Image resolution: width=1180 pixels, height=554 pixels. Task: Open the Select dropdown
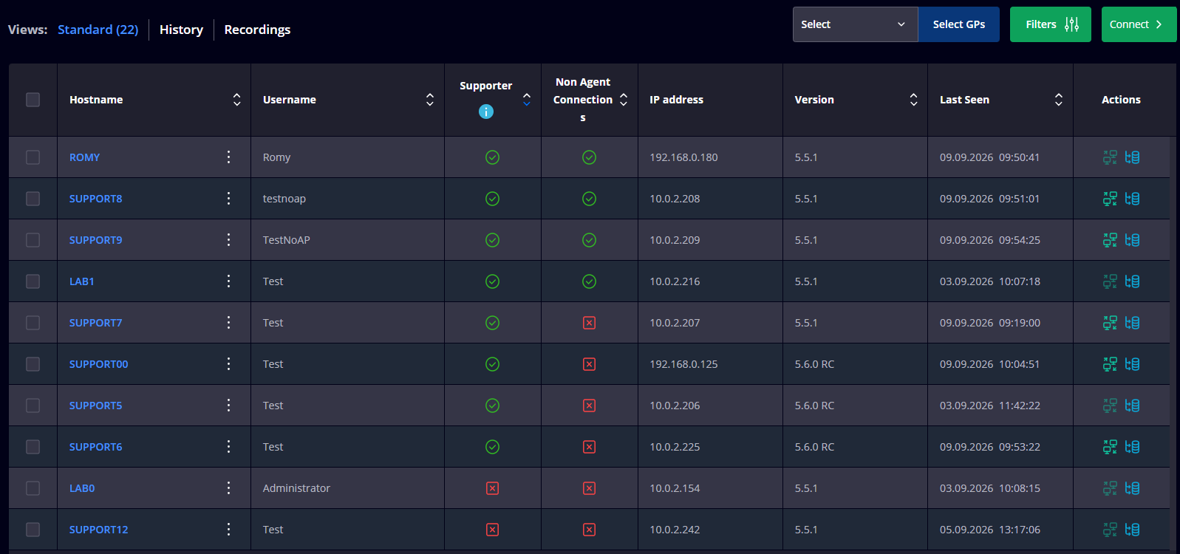[855, 24]
